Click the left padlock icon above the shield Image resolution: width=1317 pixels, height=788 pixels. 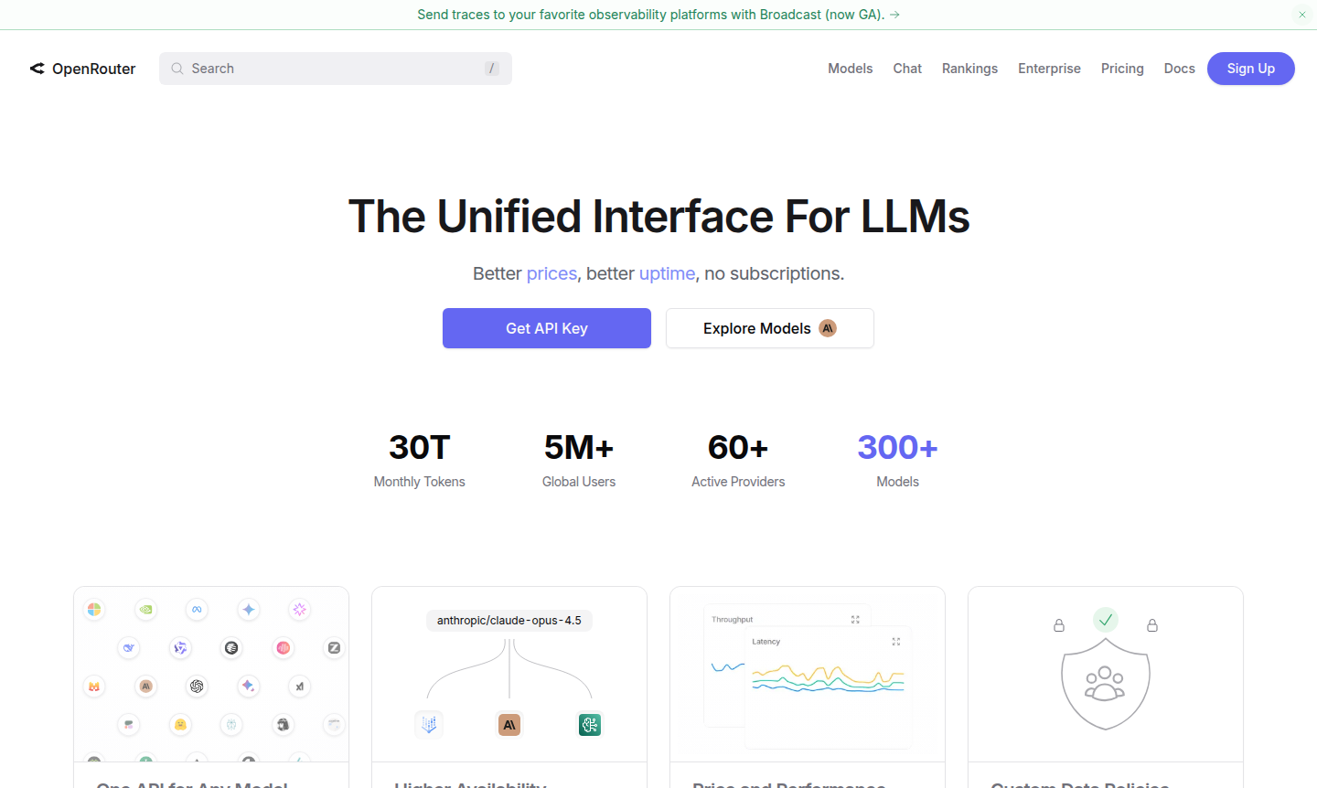[1059, 625]
